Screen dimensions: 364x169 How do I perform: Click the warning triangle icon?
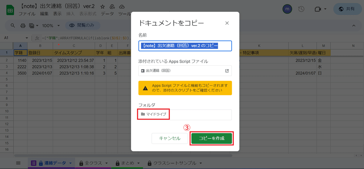[x=145, y=88]
